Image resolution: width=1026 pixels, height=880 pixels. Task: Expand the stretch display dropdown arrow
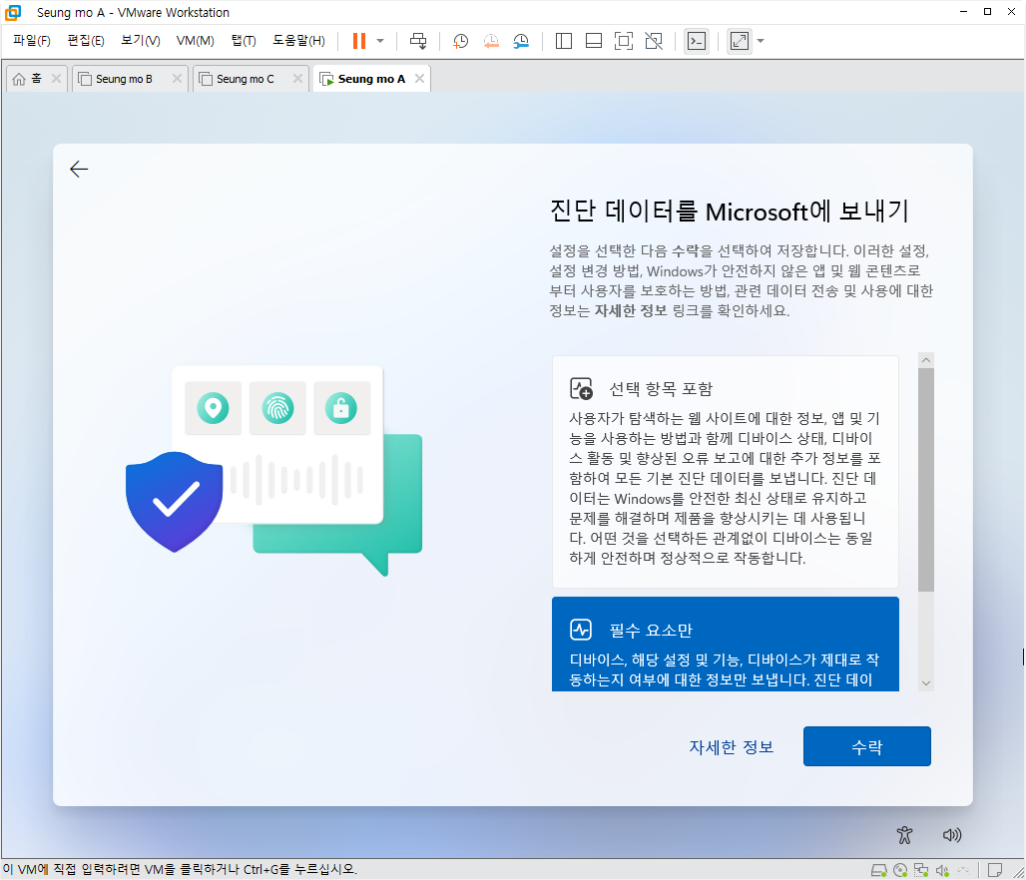tap(761, 41)
